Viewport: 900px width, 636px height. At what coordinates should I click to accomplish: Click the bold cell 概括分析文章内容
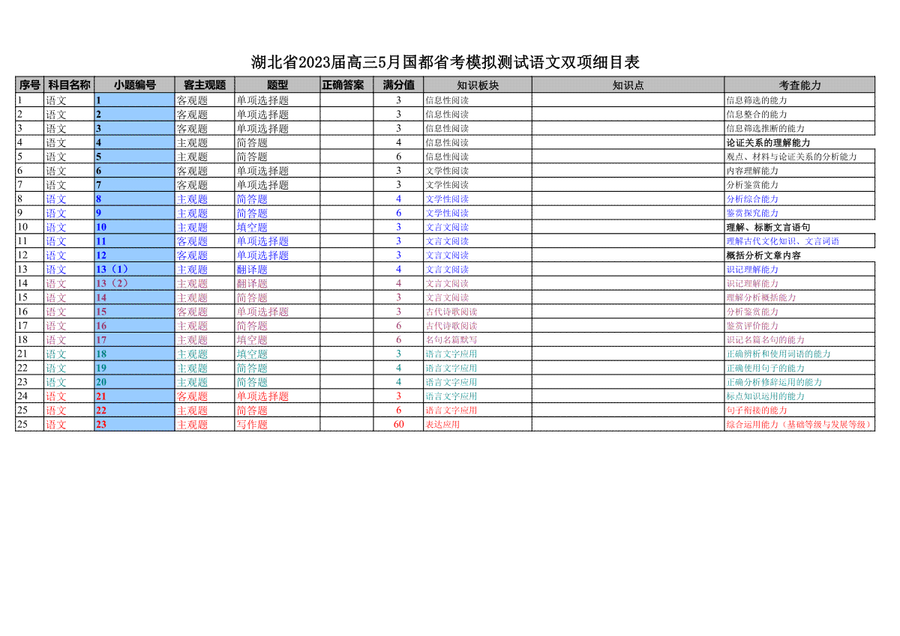(x=799, y=255)
